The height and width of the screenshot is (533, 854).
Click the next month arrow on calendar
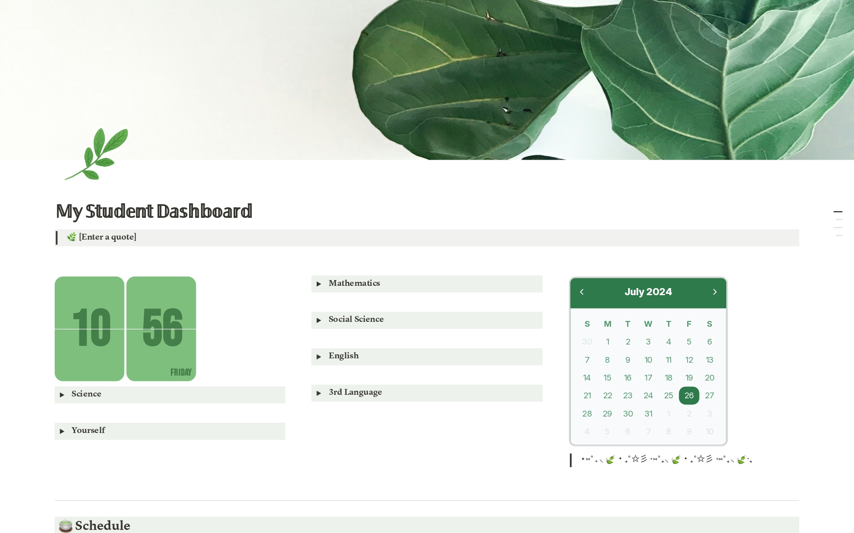coord(715,292)
